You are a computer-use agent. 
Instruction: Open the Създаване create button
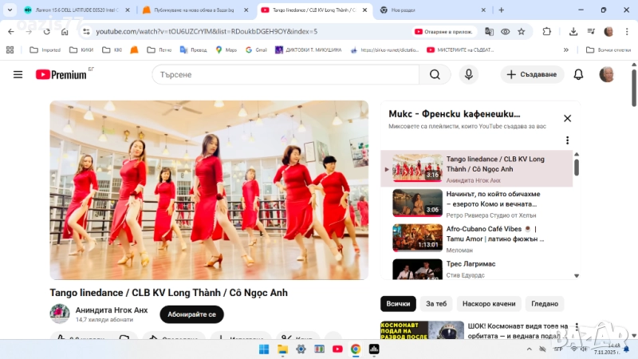[x=532, y=74]
